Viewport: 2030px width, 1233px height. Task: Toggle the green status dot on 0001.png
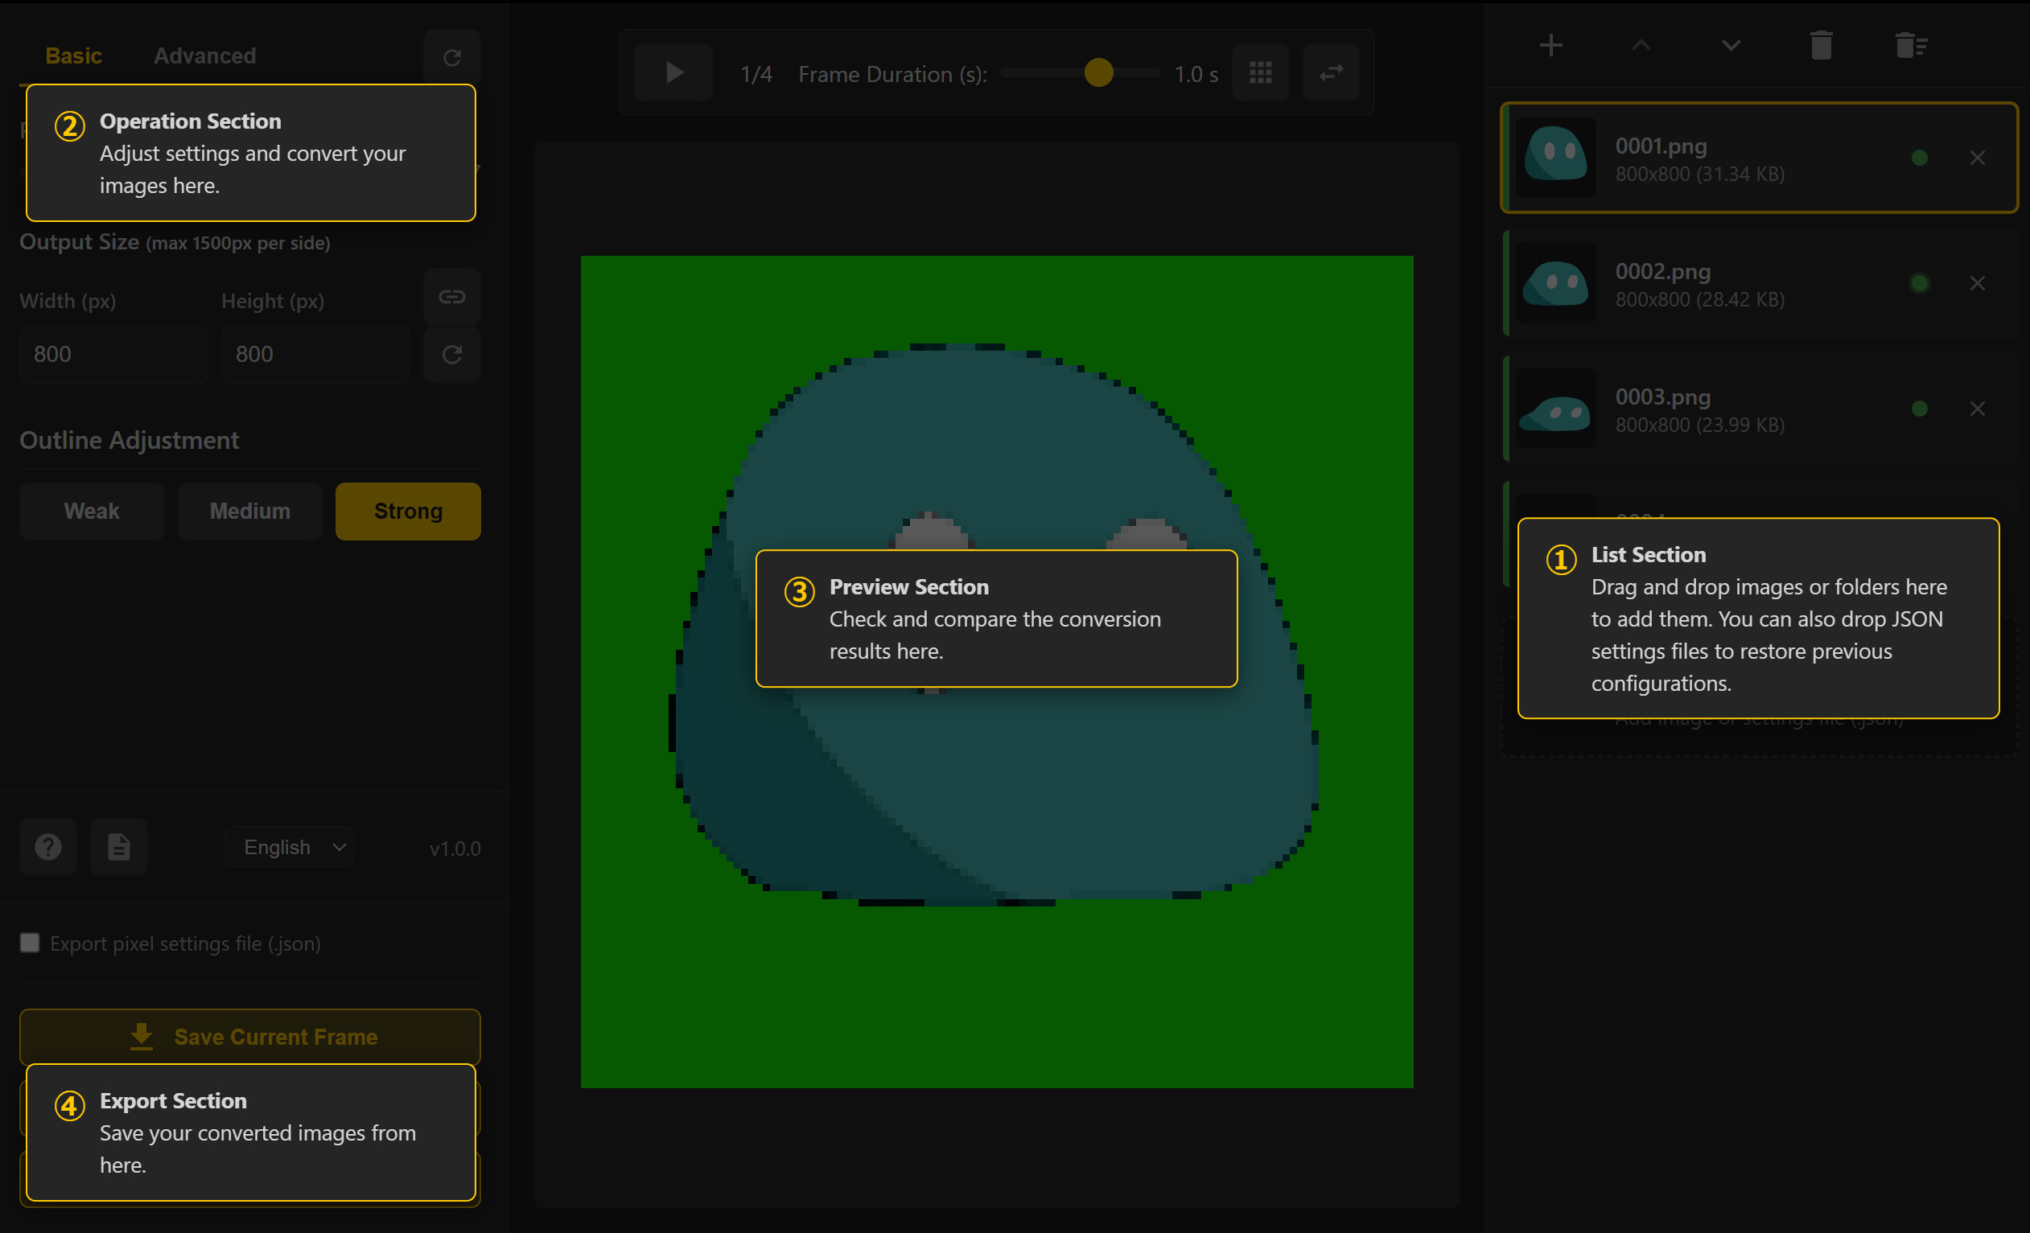[x=1920, y=158]
